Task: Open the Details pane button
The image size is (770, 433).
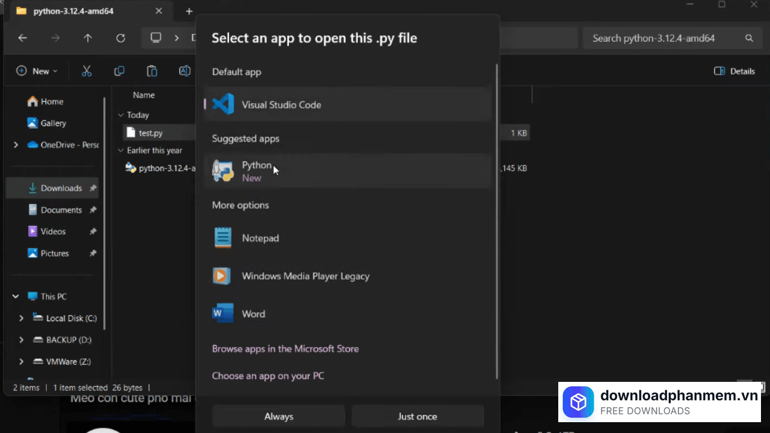Action: pyautogui.click(x=734, y=71)
